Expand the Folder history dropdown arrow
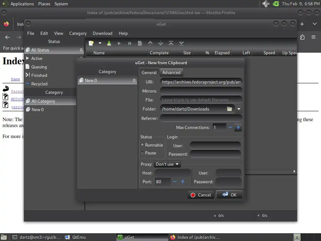 239,109
